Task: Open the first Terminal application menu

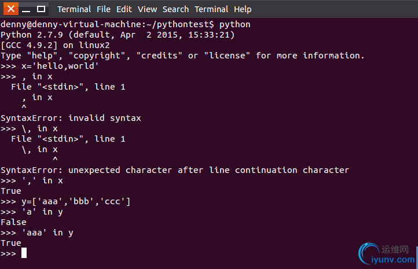Action: coord(74,9)
